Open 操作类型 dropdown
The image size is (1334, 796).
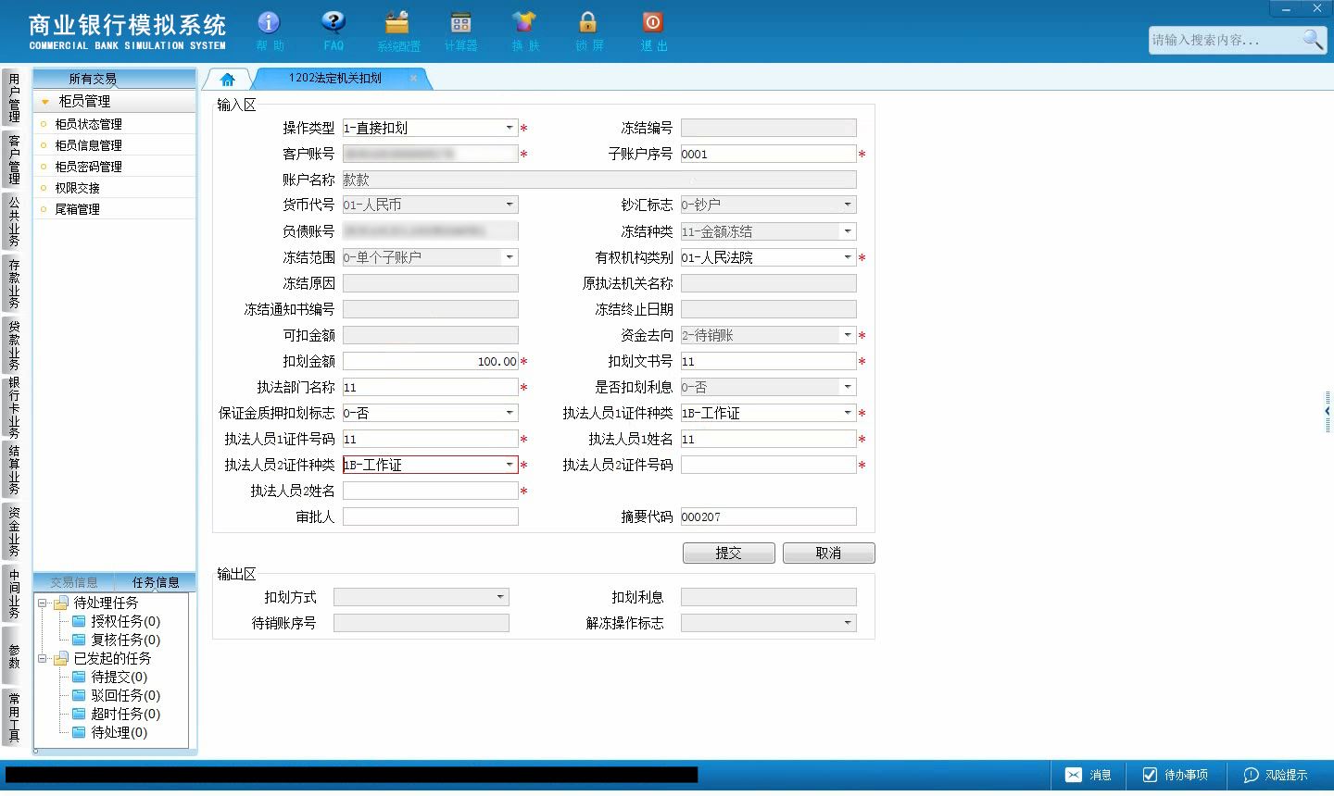510,128
